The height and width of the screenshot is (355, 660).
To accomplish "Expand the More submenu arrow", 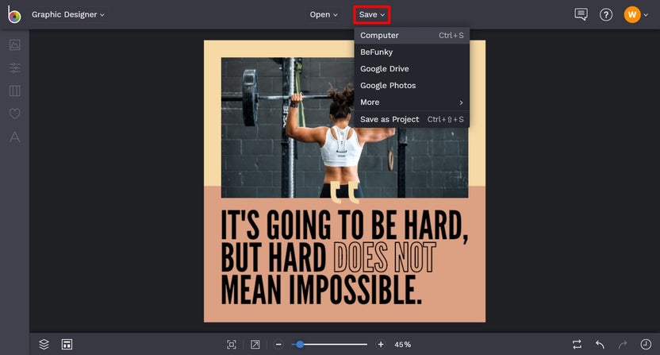I will [462, 102].
